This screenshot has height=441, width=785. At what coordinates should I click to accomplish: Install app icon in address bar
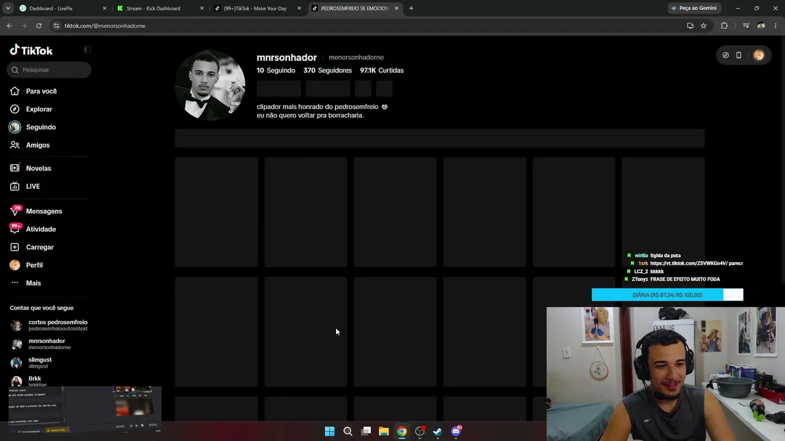(690, 26)
